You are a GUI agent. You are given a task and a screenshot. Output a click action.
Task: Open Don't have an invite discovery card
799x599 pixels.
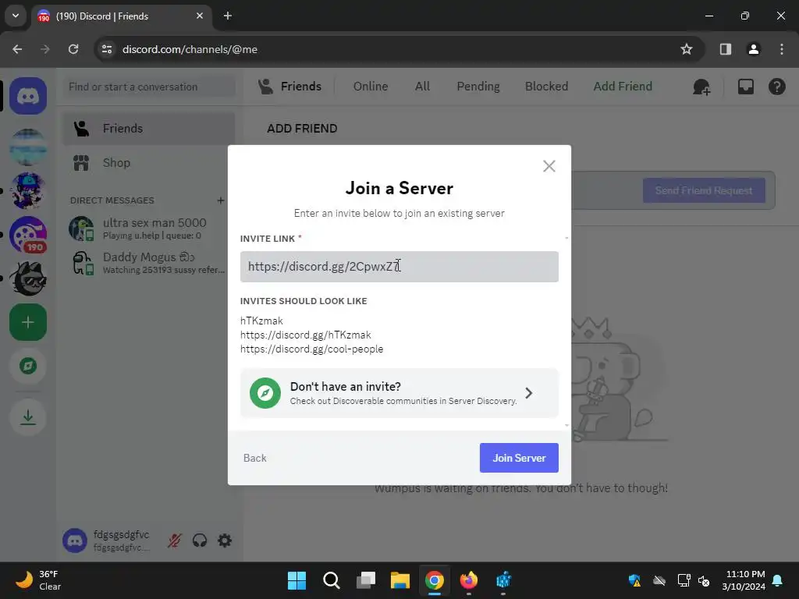click(x=399, y=393)
